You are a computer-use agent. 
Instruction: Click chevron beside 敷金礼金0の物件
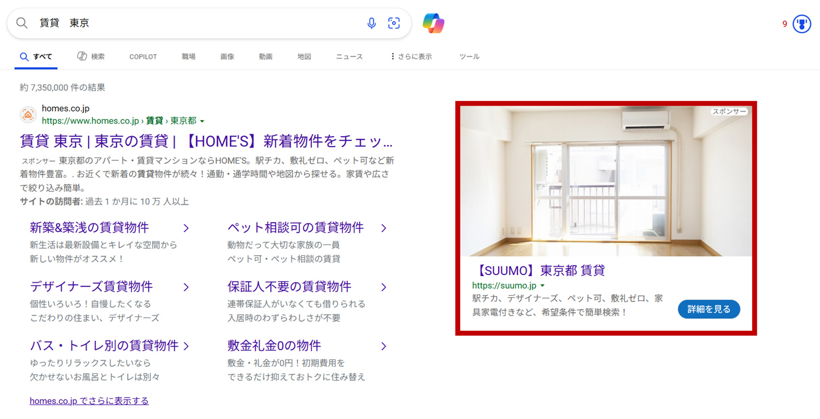pyautogui.click(x=384, y=346)
